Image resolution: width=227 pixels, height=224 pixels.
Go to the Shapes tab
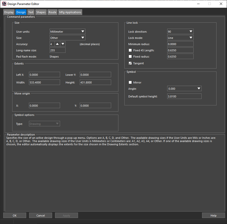point(41,12)
